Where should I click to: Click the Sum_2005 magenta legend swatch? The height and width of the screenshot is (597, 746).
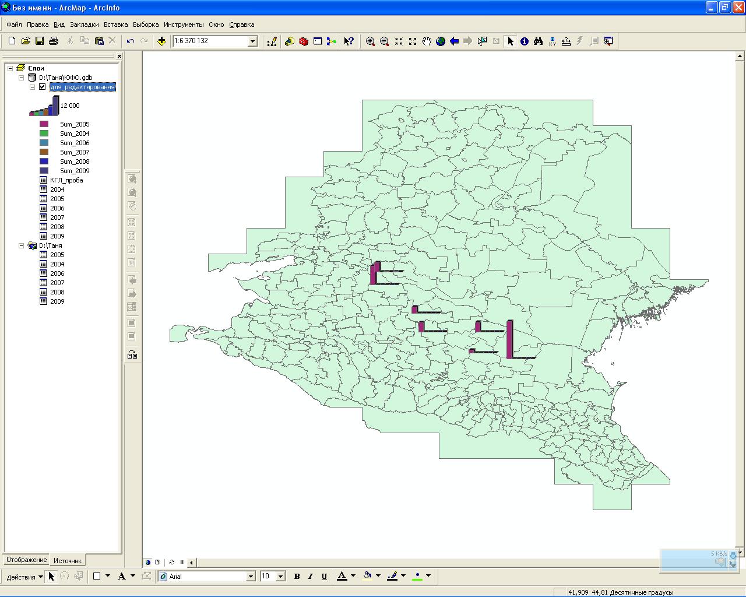pyautogui.click(x=44, y=124)
